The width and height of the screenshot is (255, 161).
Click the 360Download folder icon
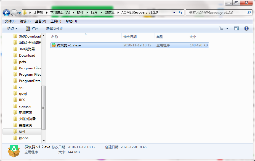coord(15,36)
